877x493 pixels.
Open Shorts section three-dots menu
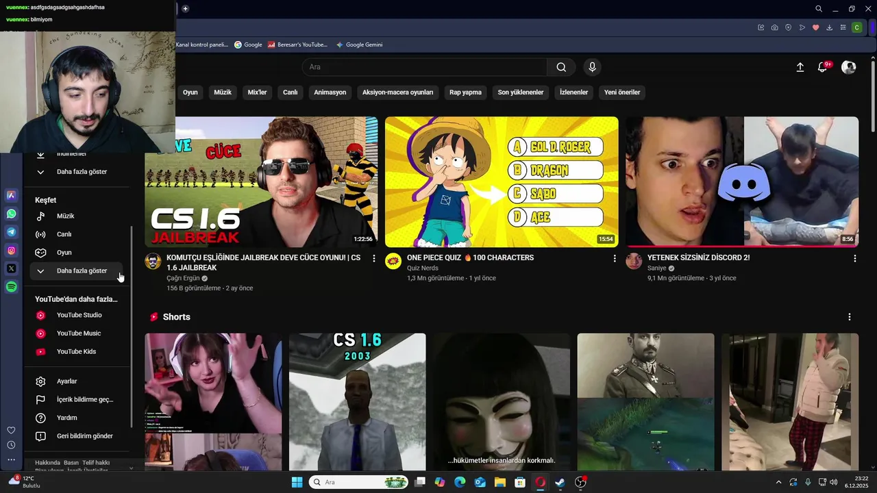click(x=849, y=317)
